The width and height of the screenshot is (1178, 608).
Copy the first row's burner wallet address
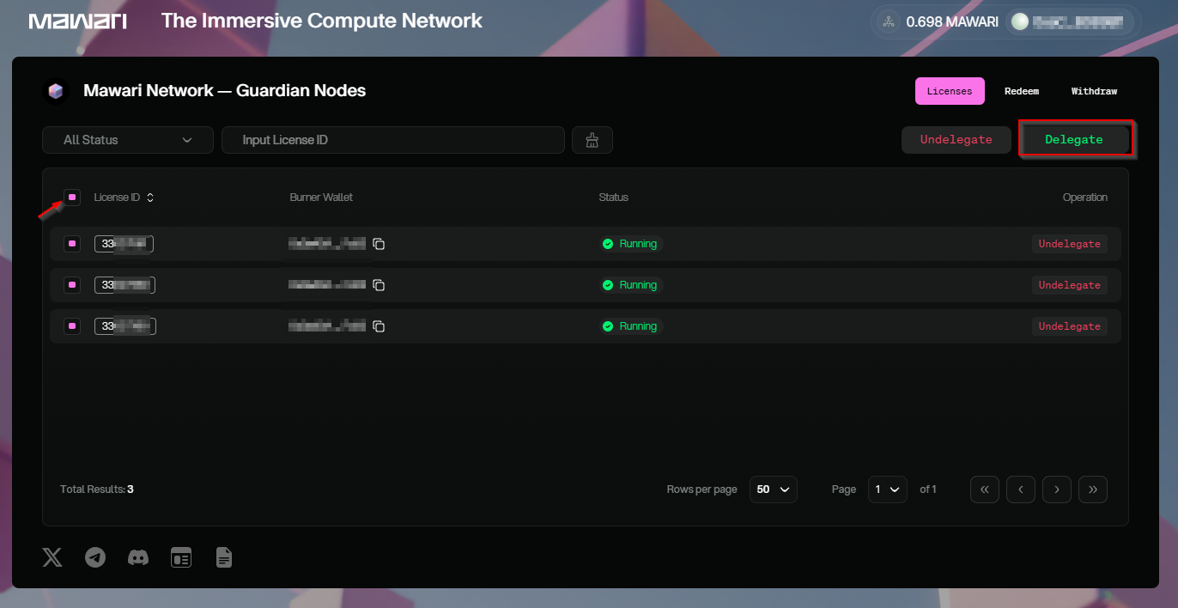(379, 244)
